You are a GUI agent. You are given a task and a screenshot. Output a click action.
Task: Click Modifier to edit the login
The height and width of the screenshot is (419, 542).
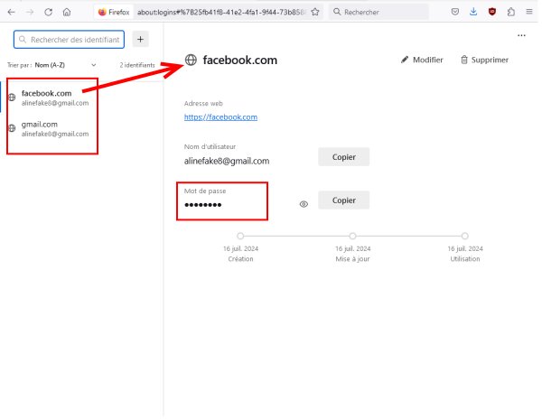pyautogui.click(x=422, y=60)
